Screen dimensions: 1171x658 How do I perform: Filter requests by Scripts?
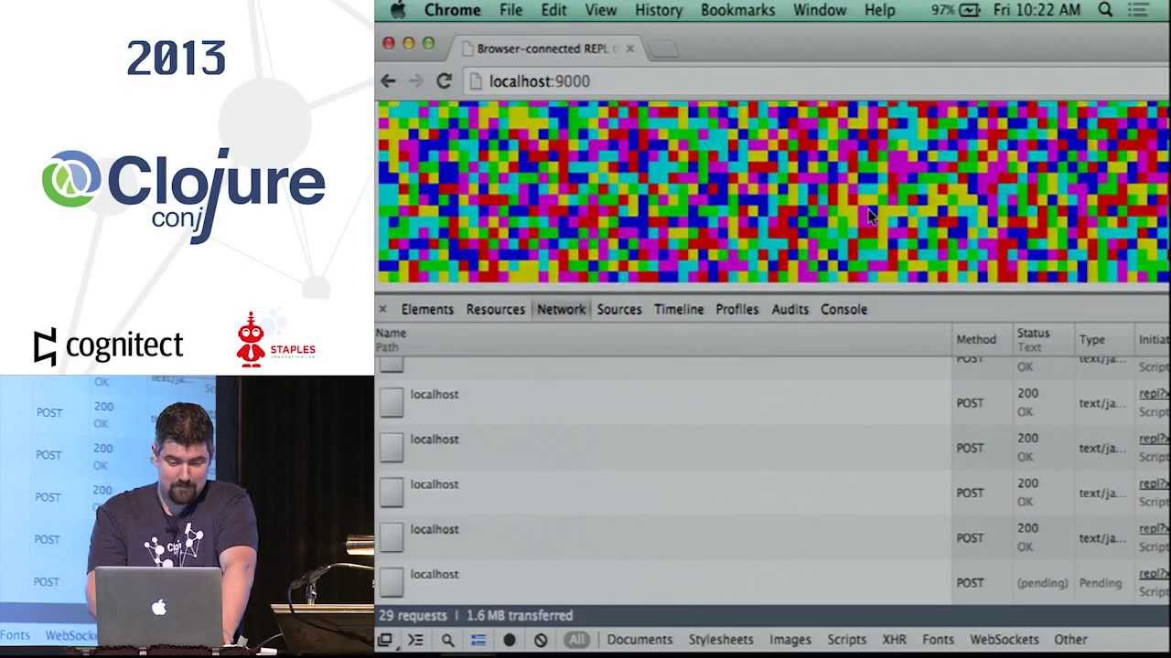(x=846, y=640)
